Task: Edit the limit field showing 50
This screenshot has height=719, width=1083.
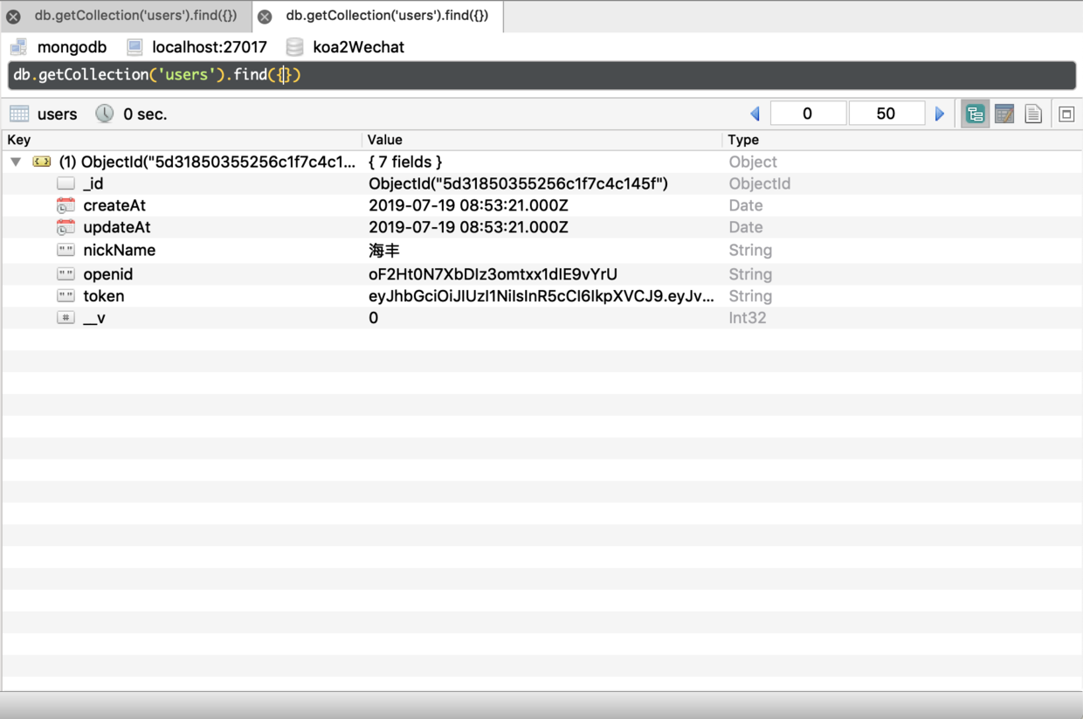Action: pyautogui.click(x=886, y=114)
